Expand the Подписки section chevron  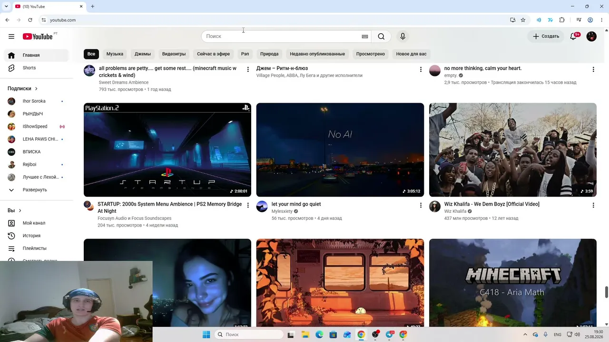[x=36, y=89]
